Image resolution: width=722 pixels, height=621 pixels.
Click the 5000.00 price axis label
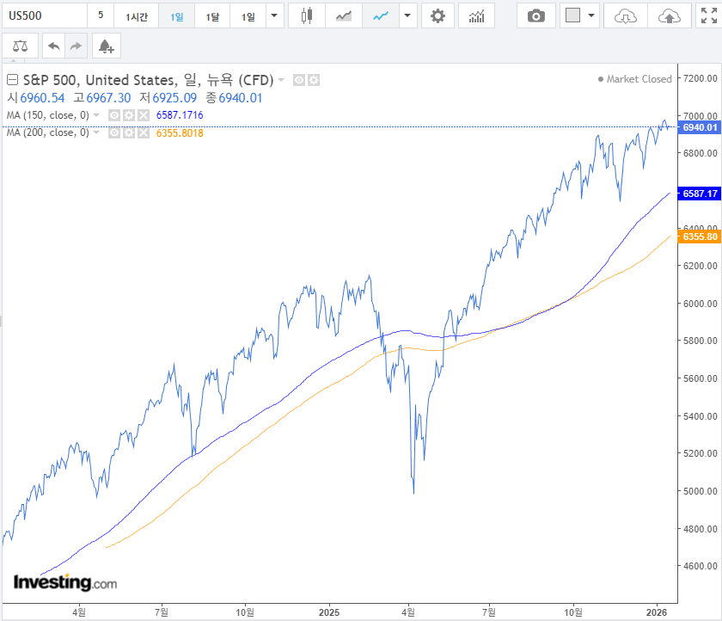[x=700, y=491]
